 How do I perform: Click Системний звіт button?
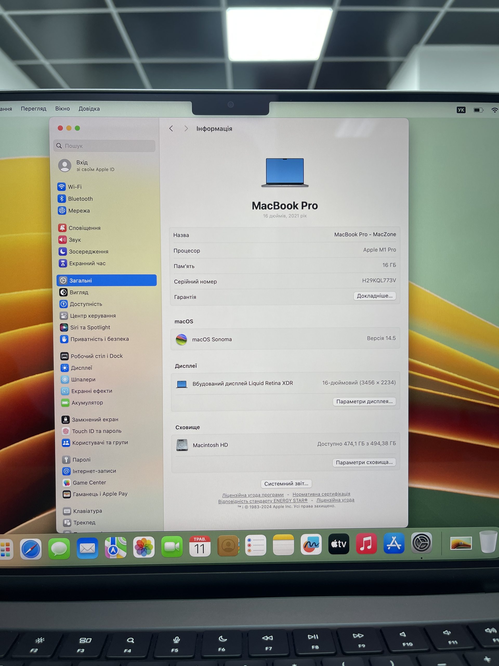pos(286,484)
